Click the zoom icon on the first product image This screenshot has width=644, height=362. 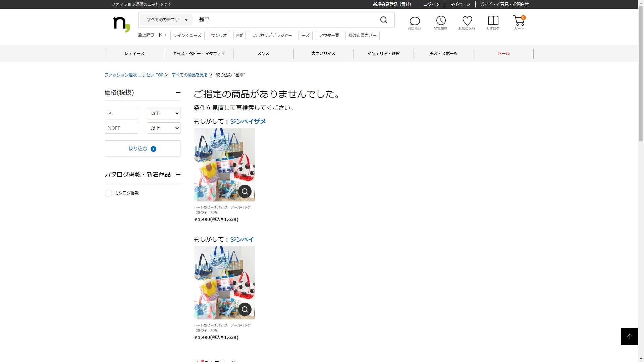245,191
